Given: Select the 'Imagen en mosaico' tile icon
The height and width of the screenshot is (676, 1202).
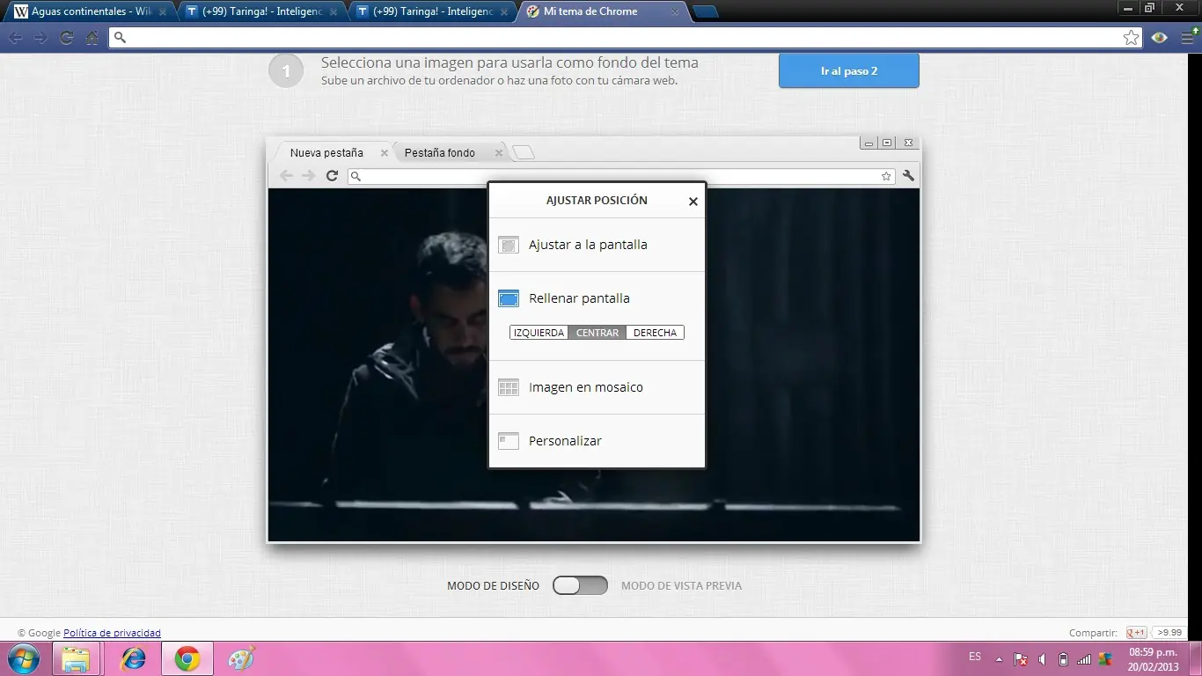Looking at the screenshot, I should (509, 387).
